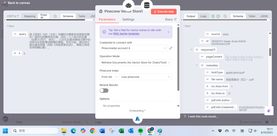Expand the Pinecone Index From list selector

(110, 77)
